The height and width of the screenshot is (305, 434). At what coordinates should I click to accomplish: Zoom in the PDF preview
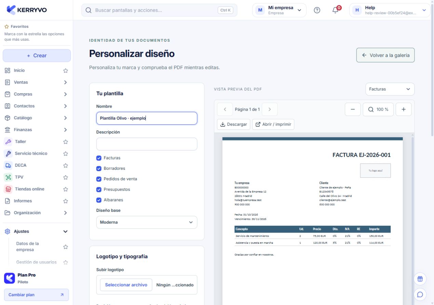point(404,109)
